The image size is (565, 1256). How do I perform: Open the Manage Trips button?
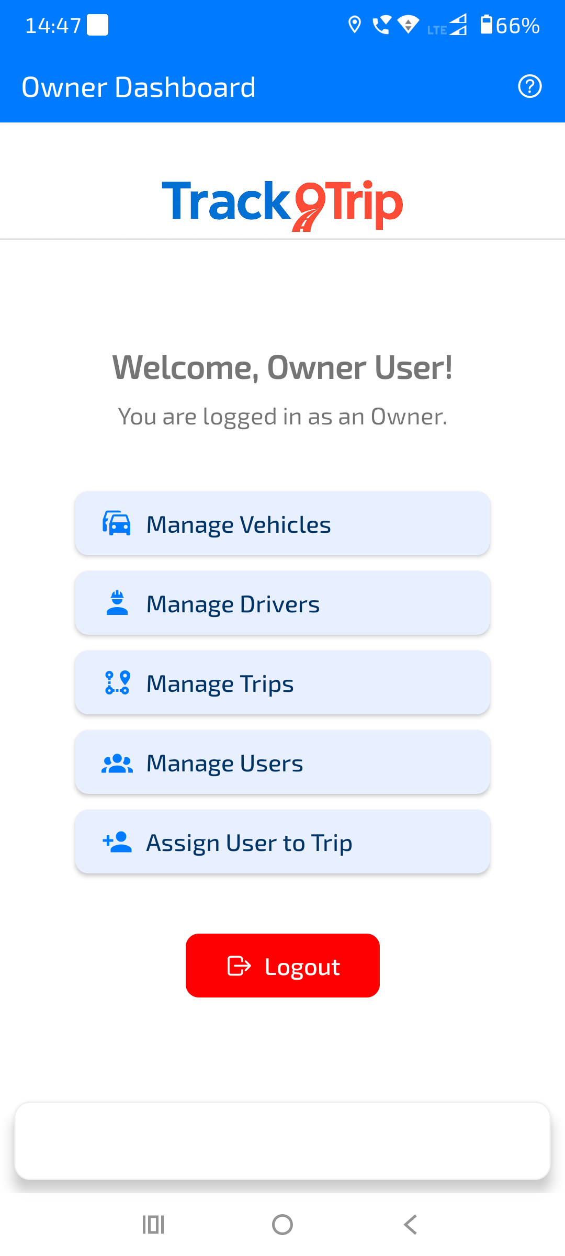tap(282, 682)
